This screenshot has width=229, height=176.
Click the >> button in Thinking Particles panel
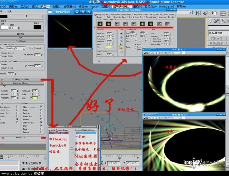tap(71, 147)
